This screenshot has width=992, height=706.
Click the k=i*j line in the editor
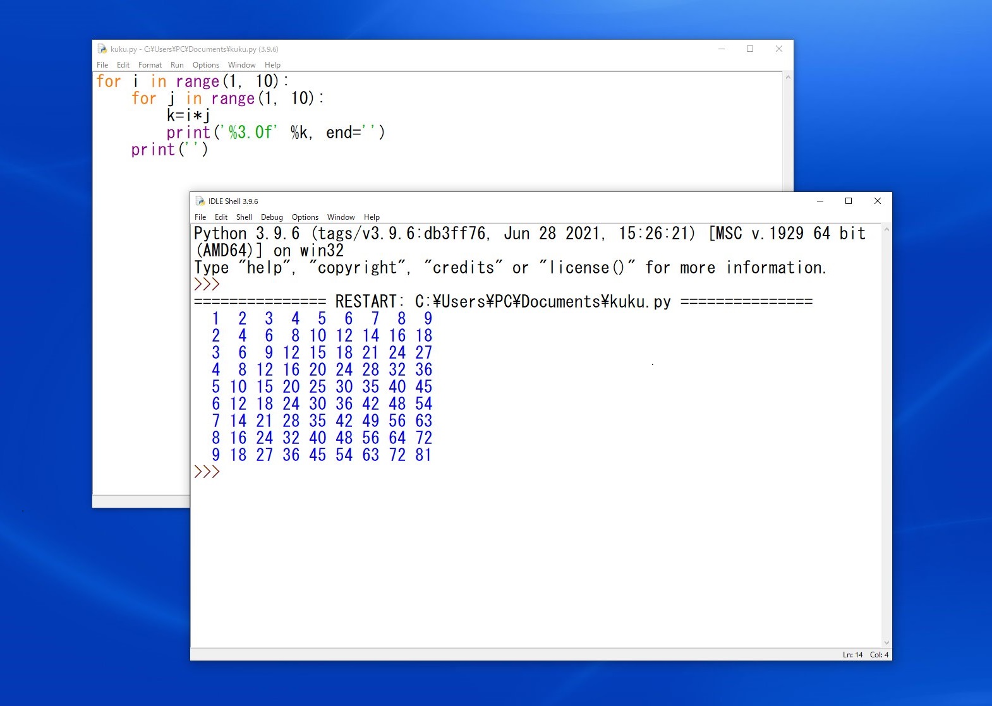[188, 116]
